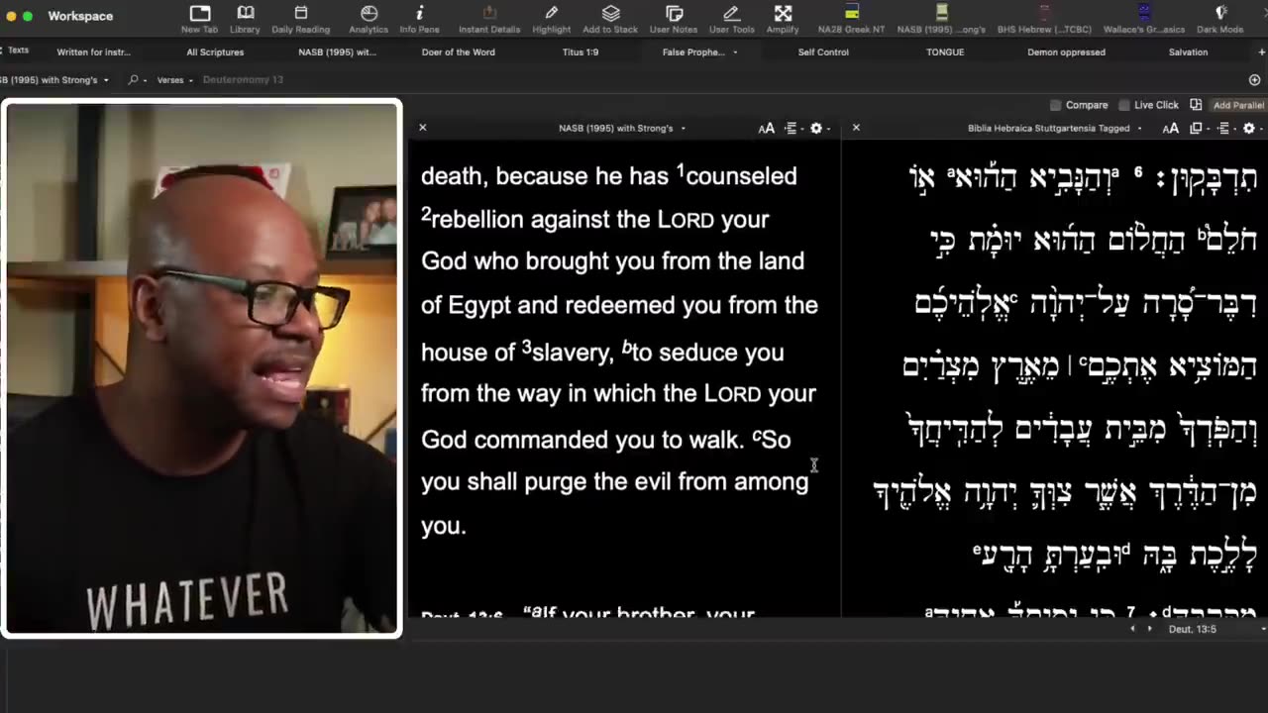Open the NASB (1995) Strong's toolbar module
This screenshot has width=1268, height=713.
pyautogui.click(x=941, y=18)
